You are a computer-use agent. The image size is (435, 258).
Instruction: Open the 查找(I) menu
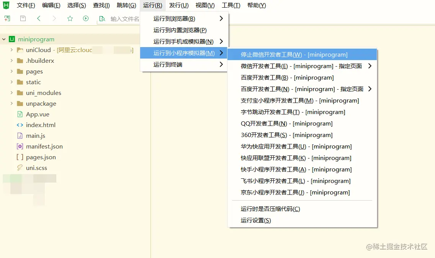tap(101, 5)
